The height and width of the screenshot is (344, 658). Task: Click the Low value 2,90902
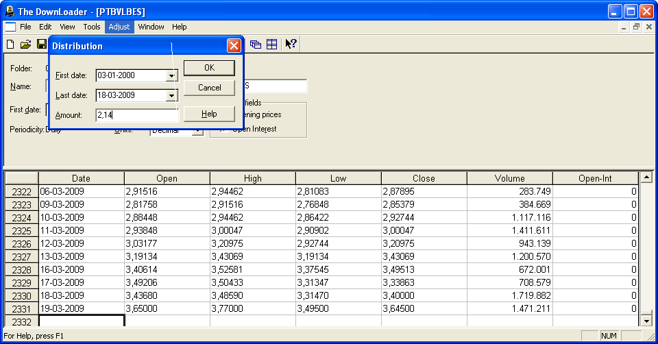(338, 230)
